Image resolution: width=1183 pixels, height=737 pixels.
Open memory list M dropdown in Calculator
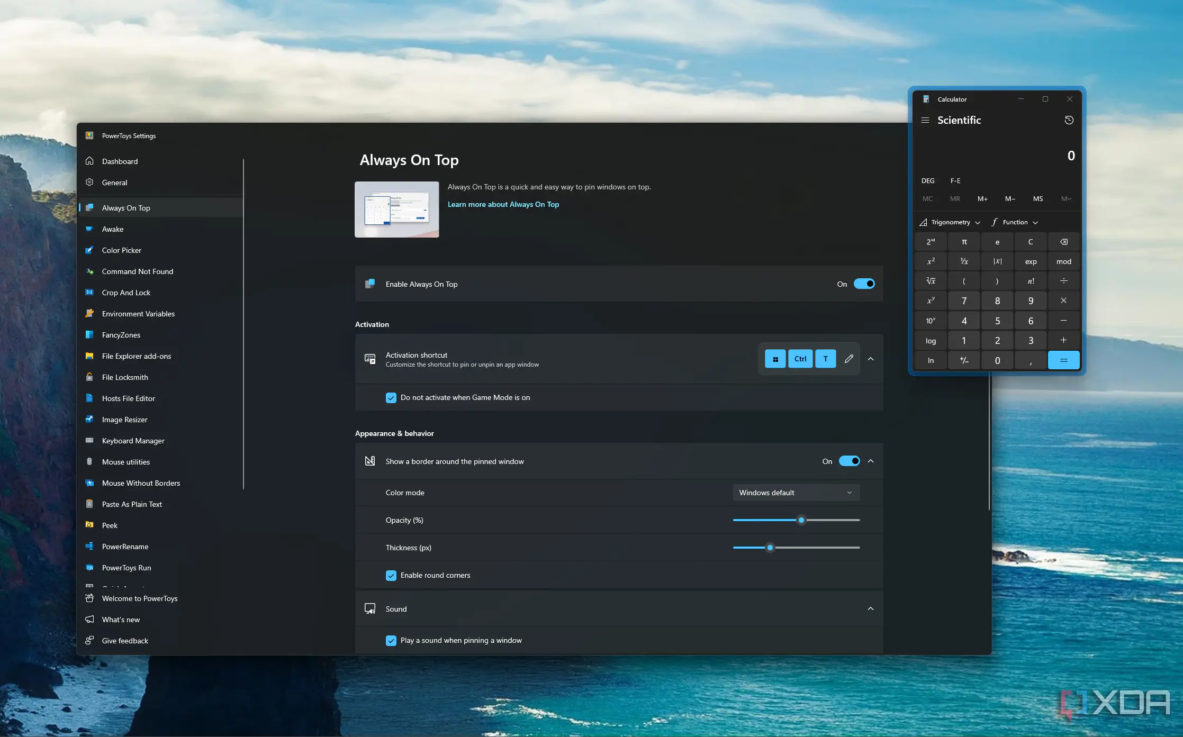(1066, 199)
